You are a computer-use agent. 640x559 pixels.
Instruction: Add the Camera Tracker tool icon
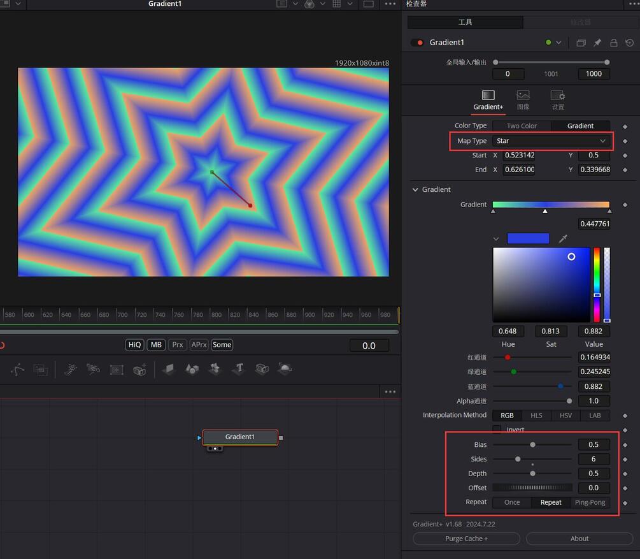pos(139,370)
